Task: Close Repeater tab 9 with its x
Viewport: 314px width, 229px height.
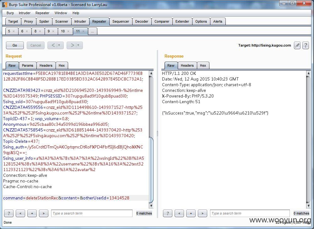Action: (x=53, y=31)
